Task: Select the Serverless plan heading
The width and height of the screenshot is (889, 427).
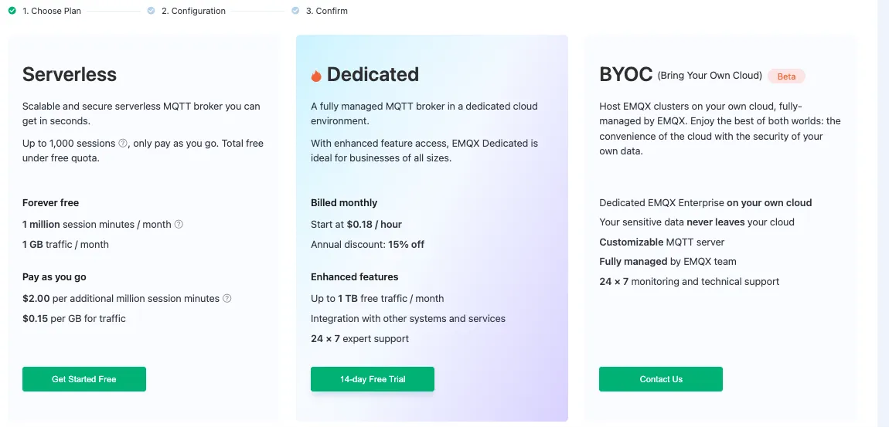Action: (70, 74)
